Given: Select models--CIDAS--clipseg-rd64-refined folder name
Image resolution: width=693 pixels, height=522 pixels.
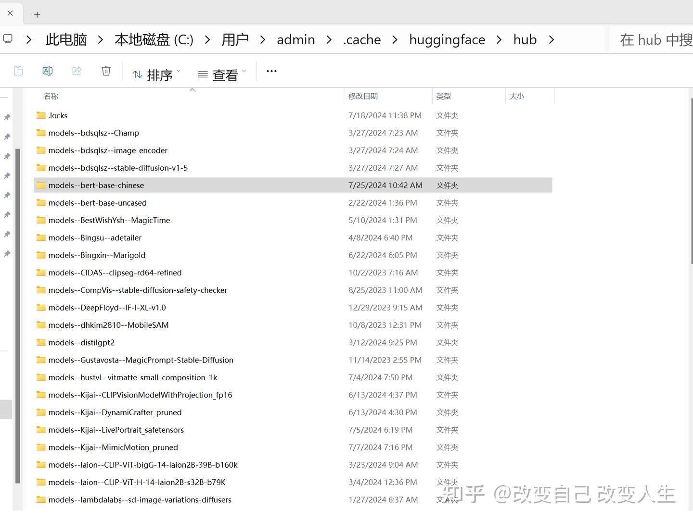Looking at the screenshot, I should point(115,273).
